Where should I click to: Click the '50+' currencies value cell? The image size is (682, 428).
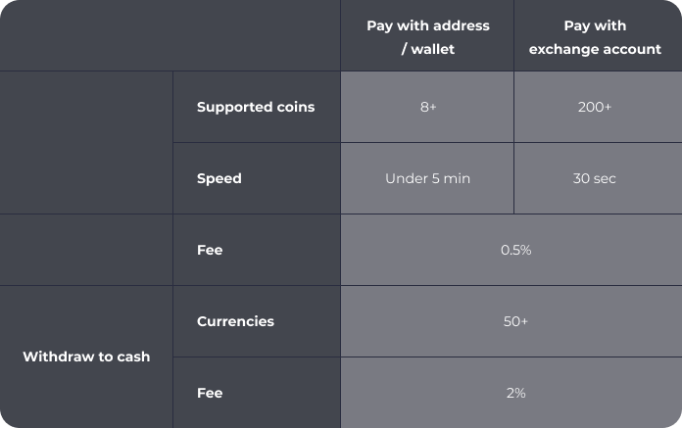pyautogui.click(x=511, y=321)
